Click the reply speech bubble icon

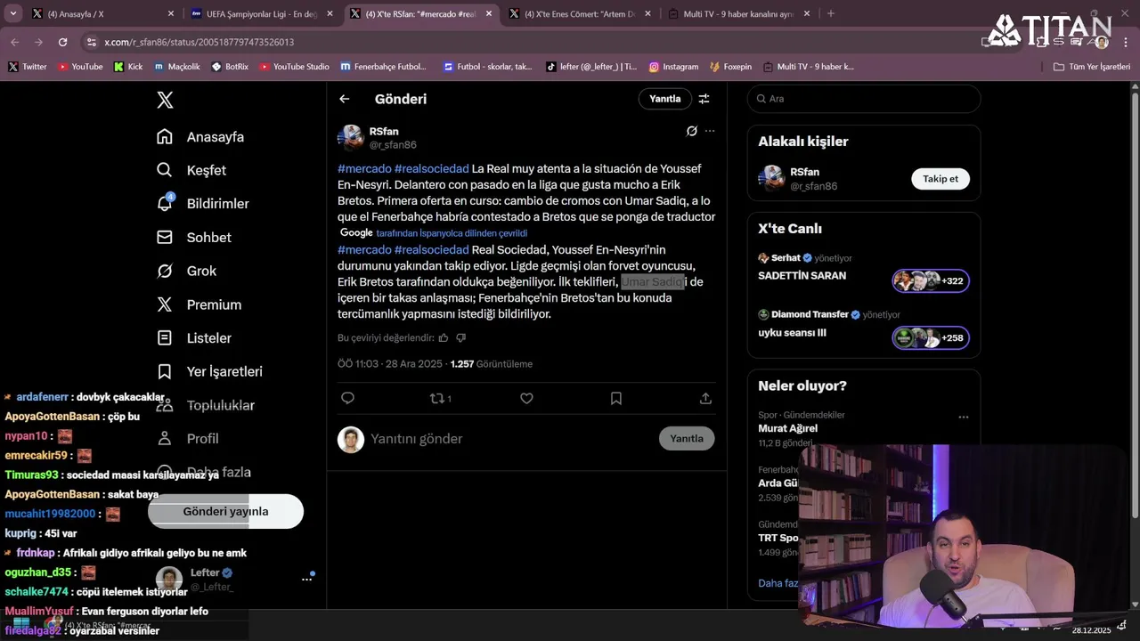pos(348,398)
